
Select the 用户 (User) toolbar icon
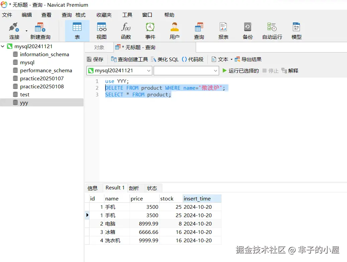[x=175, y=31]
